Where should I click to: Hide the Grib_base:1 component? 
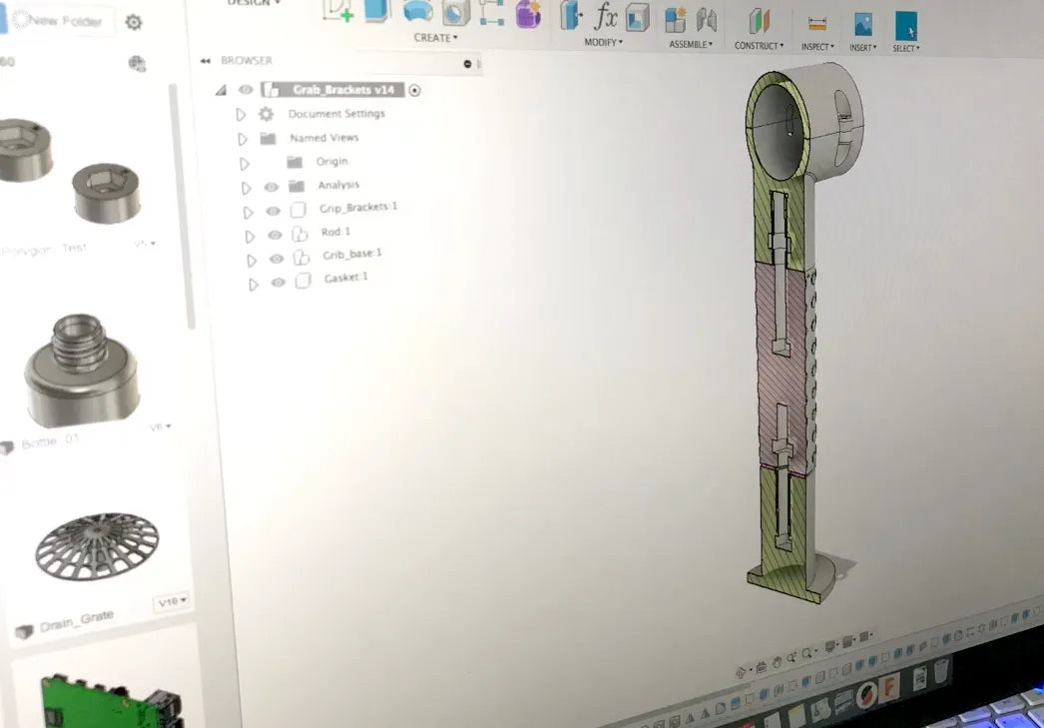[x=276, y=259]
